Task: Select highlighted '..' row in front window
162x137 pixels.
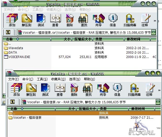Action: tap(84, 113)
